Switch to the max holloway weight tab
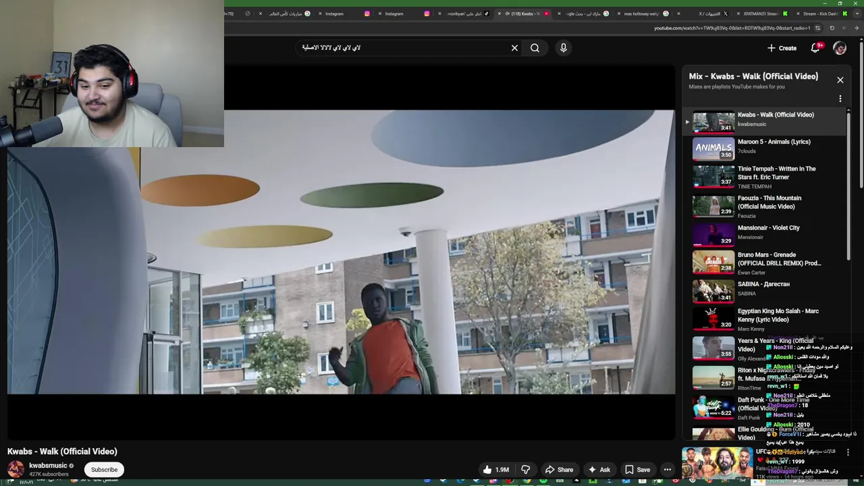This screenshot has height=486, width=864. [x=643, y=13]
